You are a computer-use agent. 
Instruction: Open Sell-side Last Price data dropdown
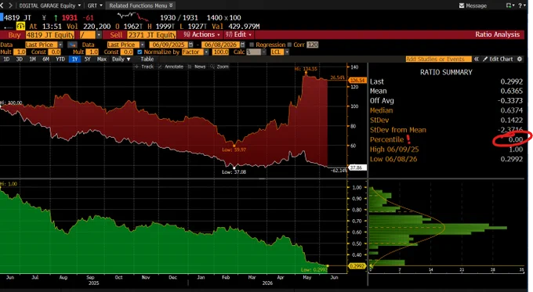point(143,45)
